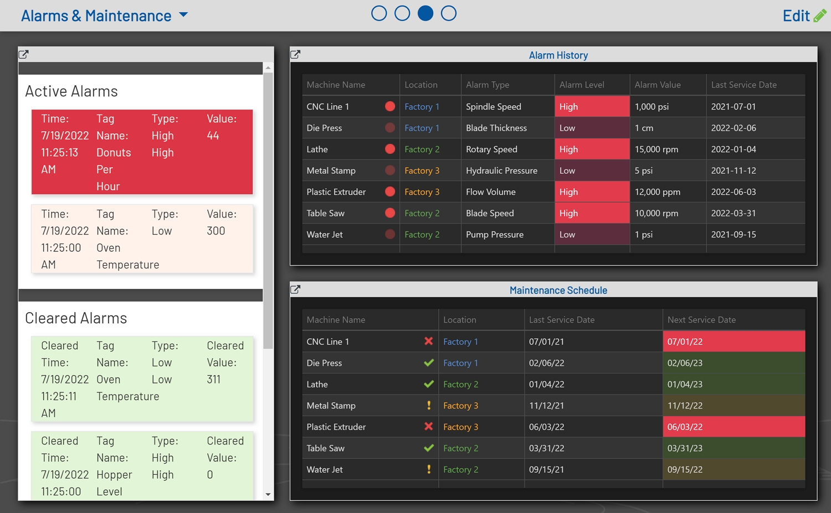Viewport: 831px width, 513px height.
Task: Open Factory 1 link for CNC Line 1 alarm
Action: tap(422, 107)
